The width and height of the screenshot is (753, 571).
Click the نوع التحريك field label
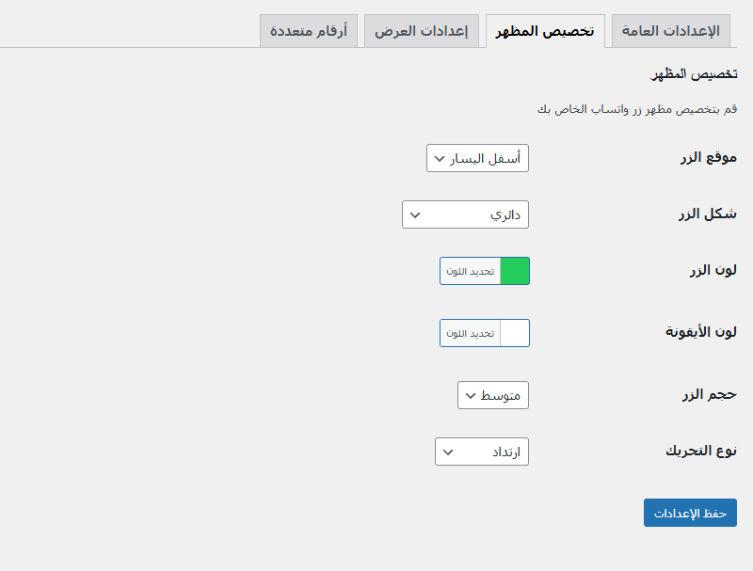(x=701, y=451)
